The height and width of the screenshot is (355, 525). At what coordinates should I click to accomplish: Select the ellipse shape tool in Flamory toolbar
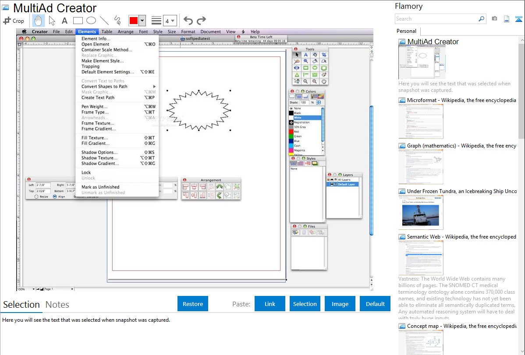[x=91, y=21]
